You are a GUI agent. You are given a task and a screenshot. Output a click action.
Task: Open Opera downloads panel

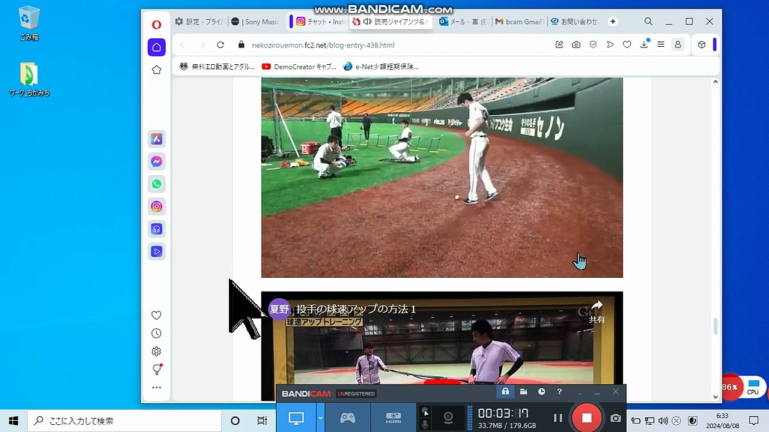point(644,45)
